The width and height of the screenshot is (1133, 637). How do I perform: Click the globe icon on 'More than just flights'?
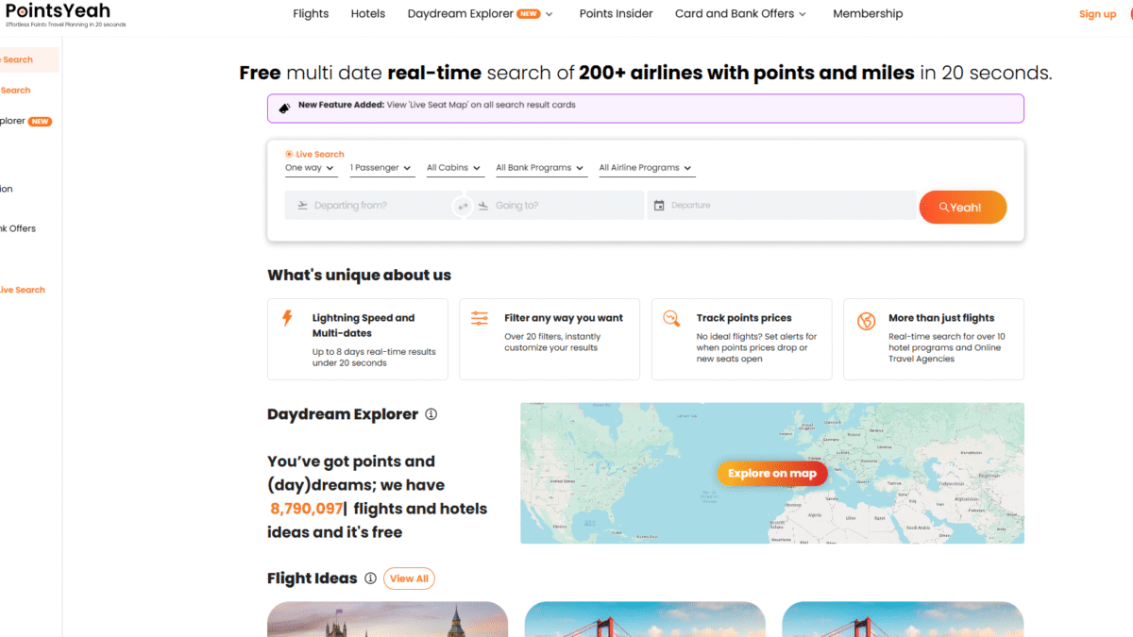(866, 321)
